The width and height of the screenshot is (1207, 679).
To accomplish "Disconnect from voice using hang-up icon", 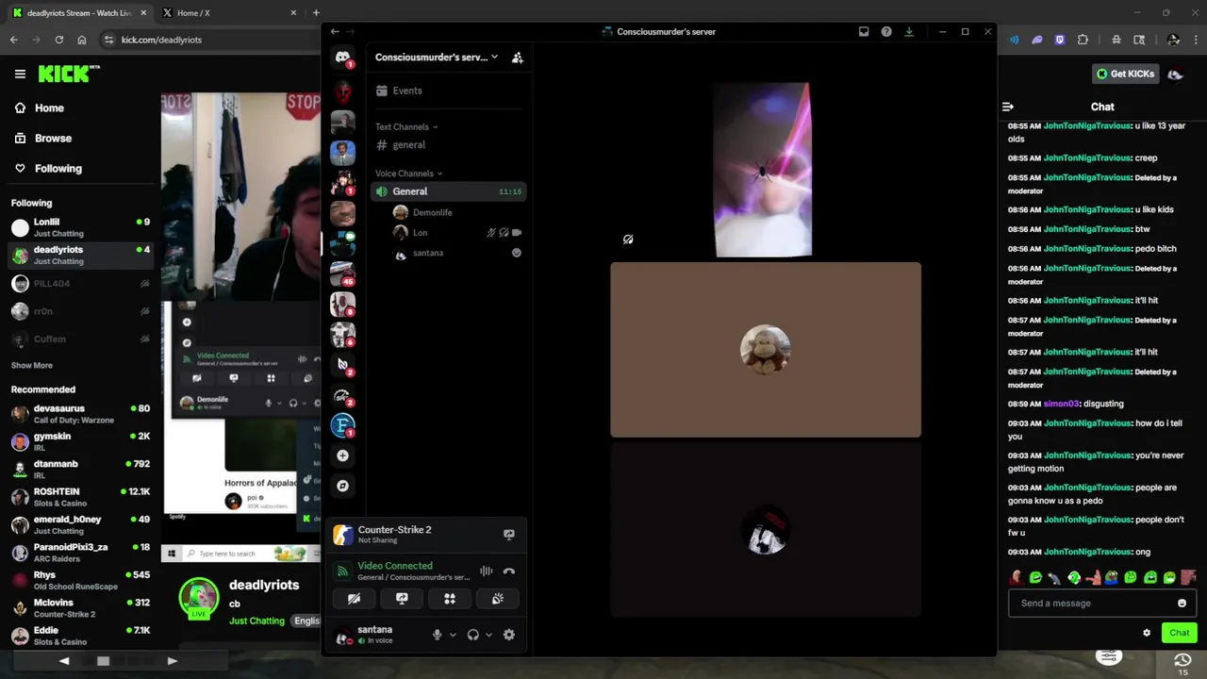I will point(509,571).
